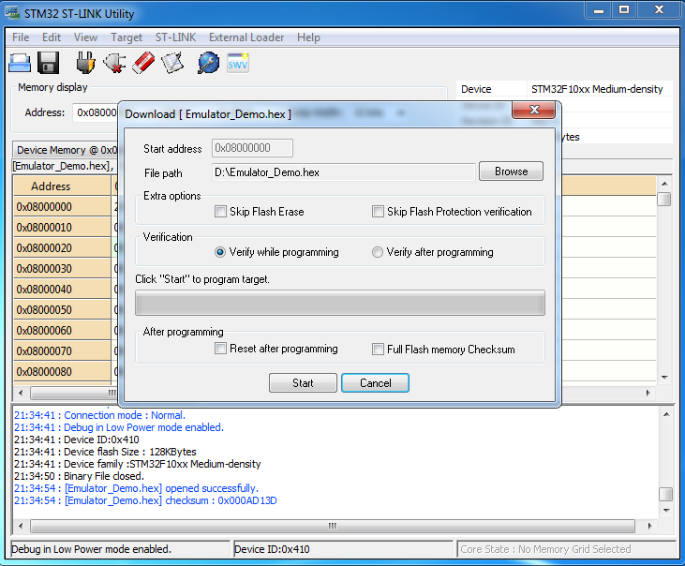Click the Disconnect from target icon
This screenshot has width=685, height=566.
point(114,64)
